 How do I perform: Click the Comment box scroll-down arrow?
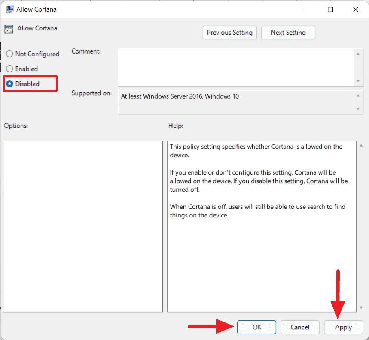[x=358, y=81]
